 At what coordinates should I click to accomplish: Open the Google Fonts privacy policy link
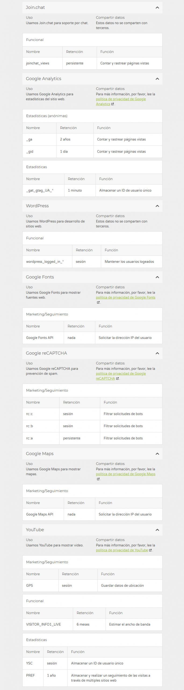click(125, 298)
